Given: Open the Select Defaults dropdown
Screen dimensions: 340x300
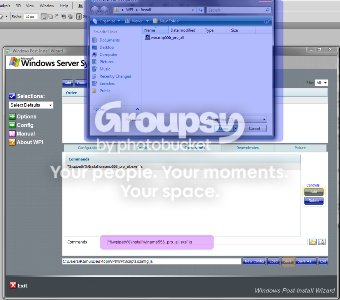Looking at the screenshot, I should [x=31, y=105].
